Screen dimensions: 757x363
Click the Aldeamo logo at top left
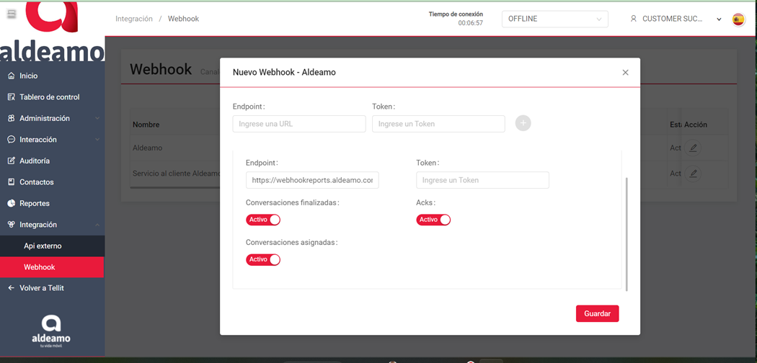coord(52,32)
